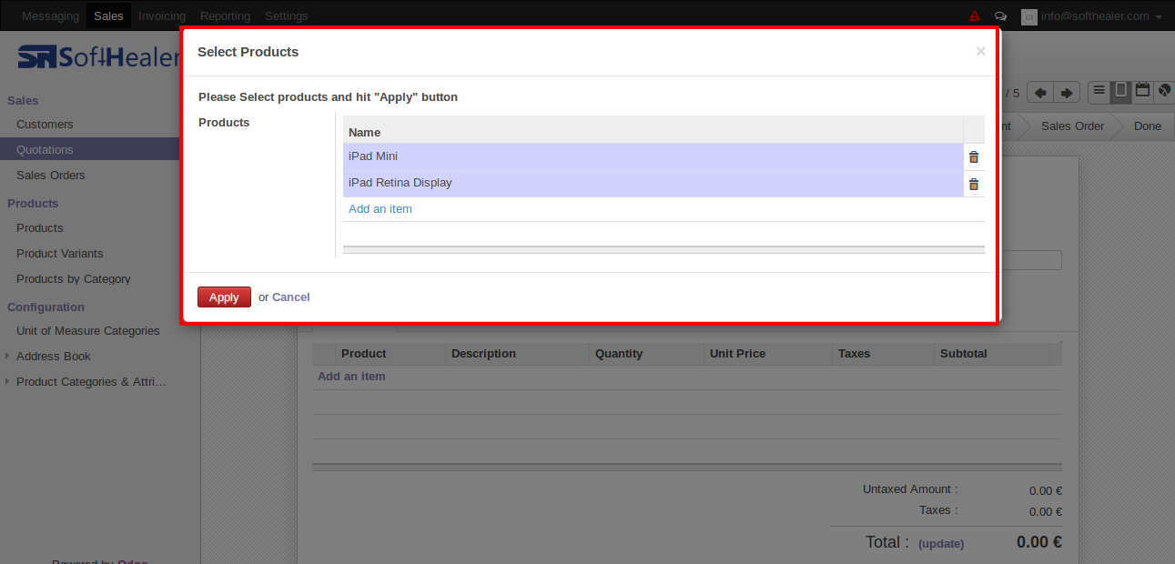Go to previous record arrow
This screenshot has width=1175, height=564.
1040,93
